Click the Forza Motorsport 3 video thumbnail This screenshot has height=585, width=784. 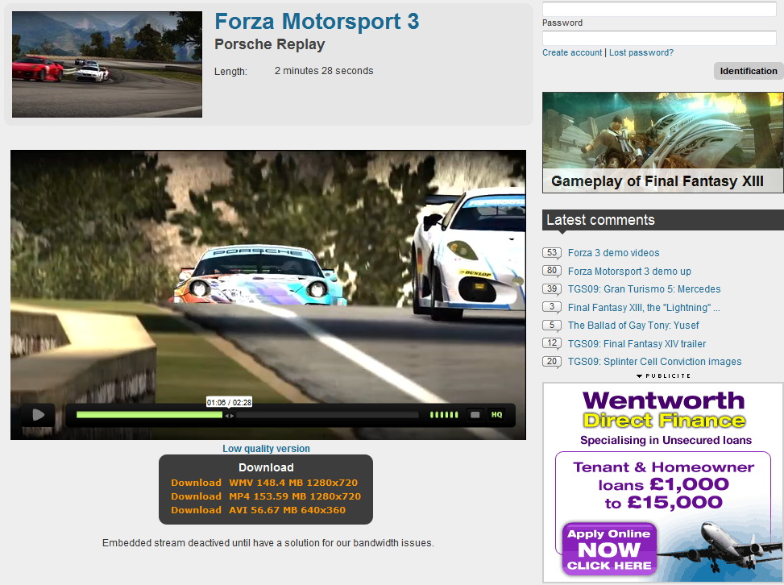(107, 64)
